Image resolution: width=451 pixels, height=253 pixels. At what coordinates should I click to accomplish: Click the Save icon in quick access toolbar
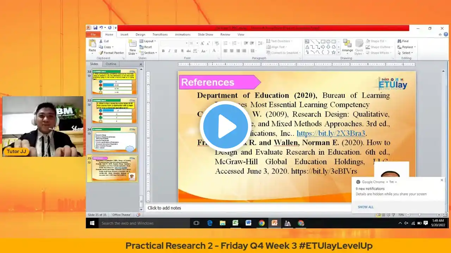(95, 28)
